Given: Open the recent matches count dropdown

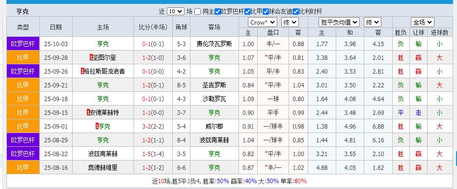Looking at the screenshot, I should pyautogui.click(x=175, y=12).
